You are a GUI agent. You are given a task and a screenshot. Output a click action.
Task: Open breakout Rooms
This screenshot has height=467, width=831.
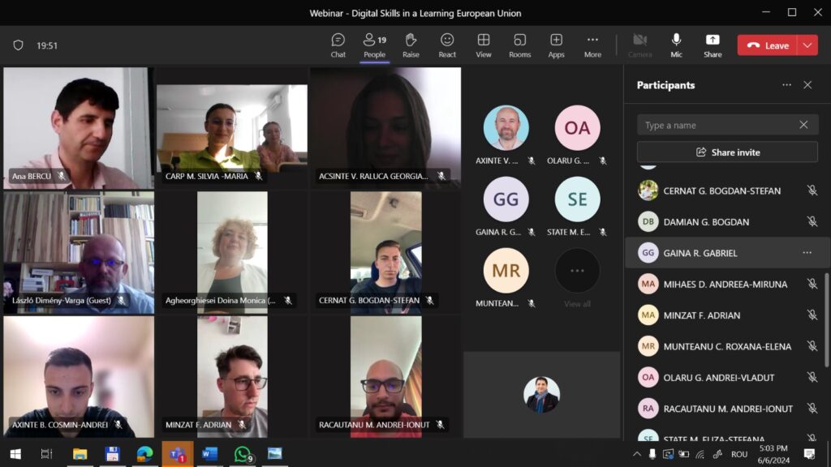click(520, 45)
